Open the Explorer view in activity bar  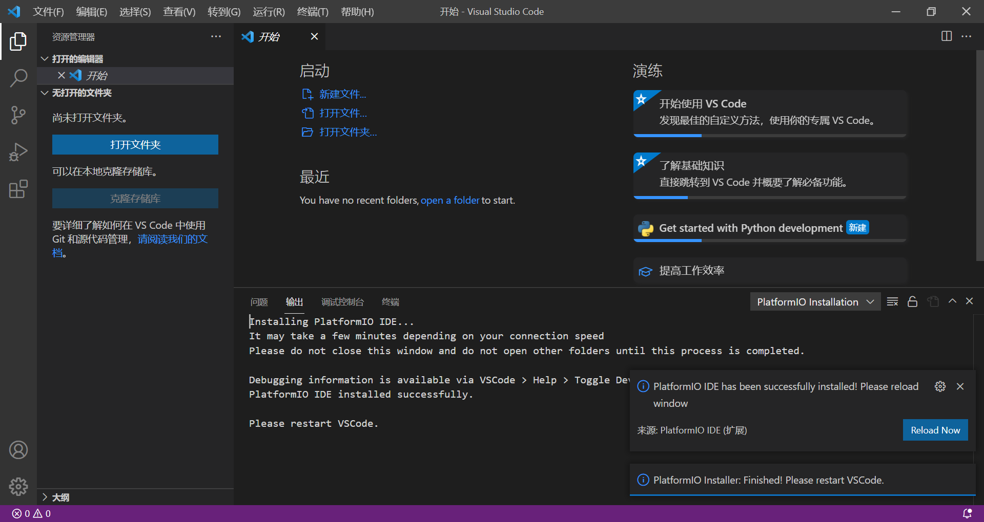[18, 41]
